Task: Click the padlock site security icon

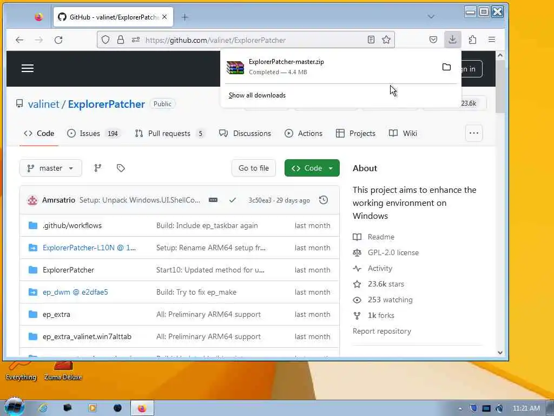Action: 121,40
